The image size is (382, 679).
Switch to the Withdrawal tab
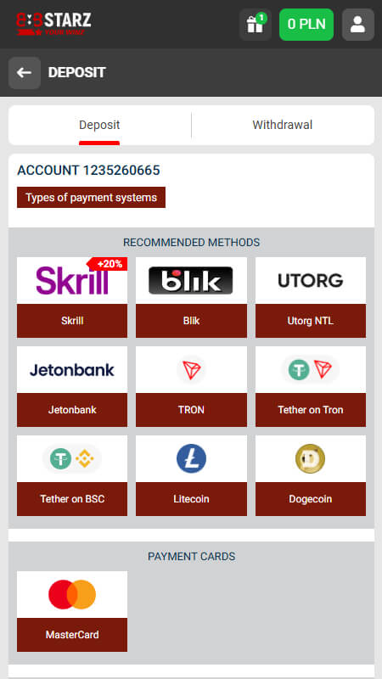click(x=283, y=125)
